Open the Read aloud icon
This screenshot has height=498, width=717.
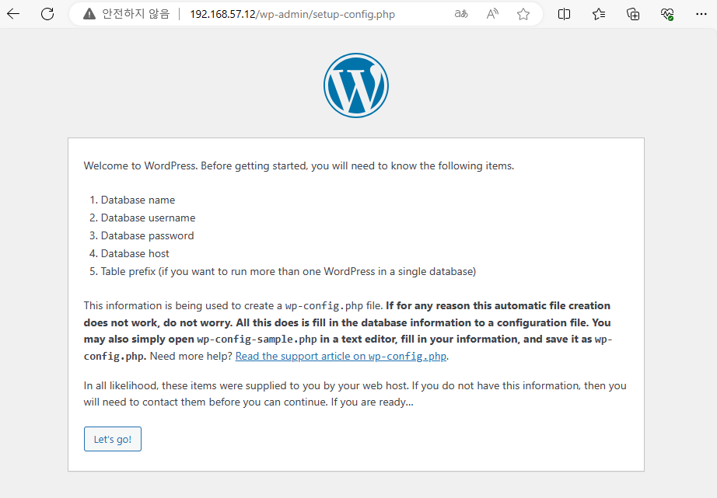(492, 14)
